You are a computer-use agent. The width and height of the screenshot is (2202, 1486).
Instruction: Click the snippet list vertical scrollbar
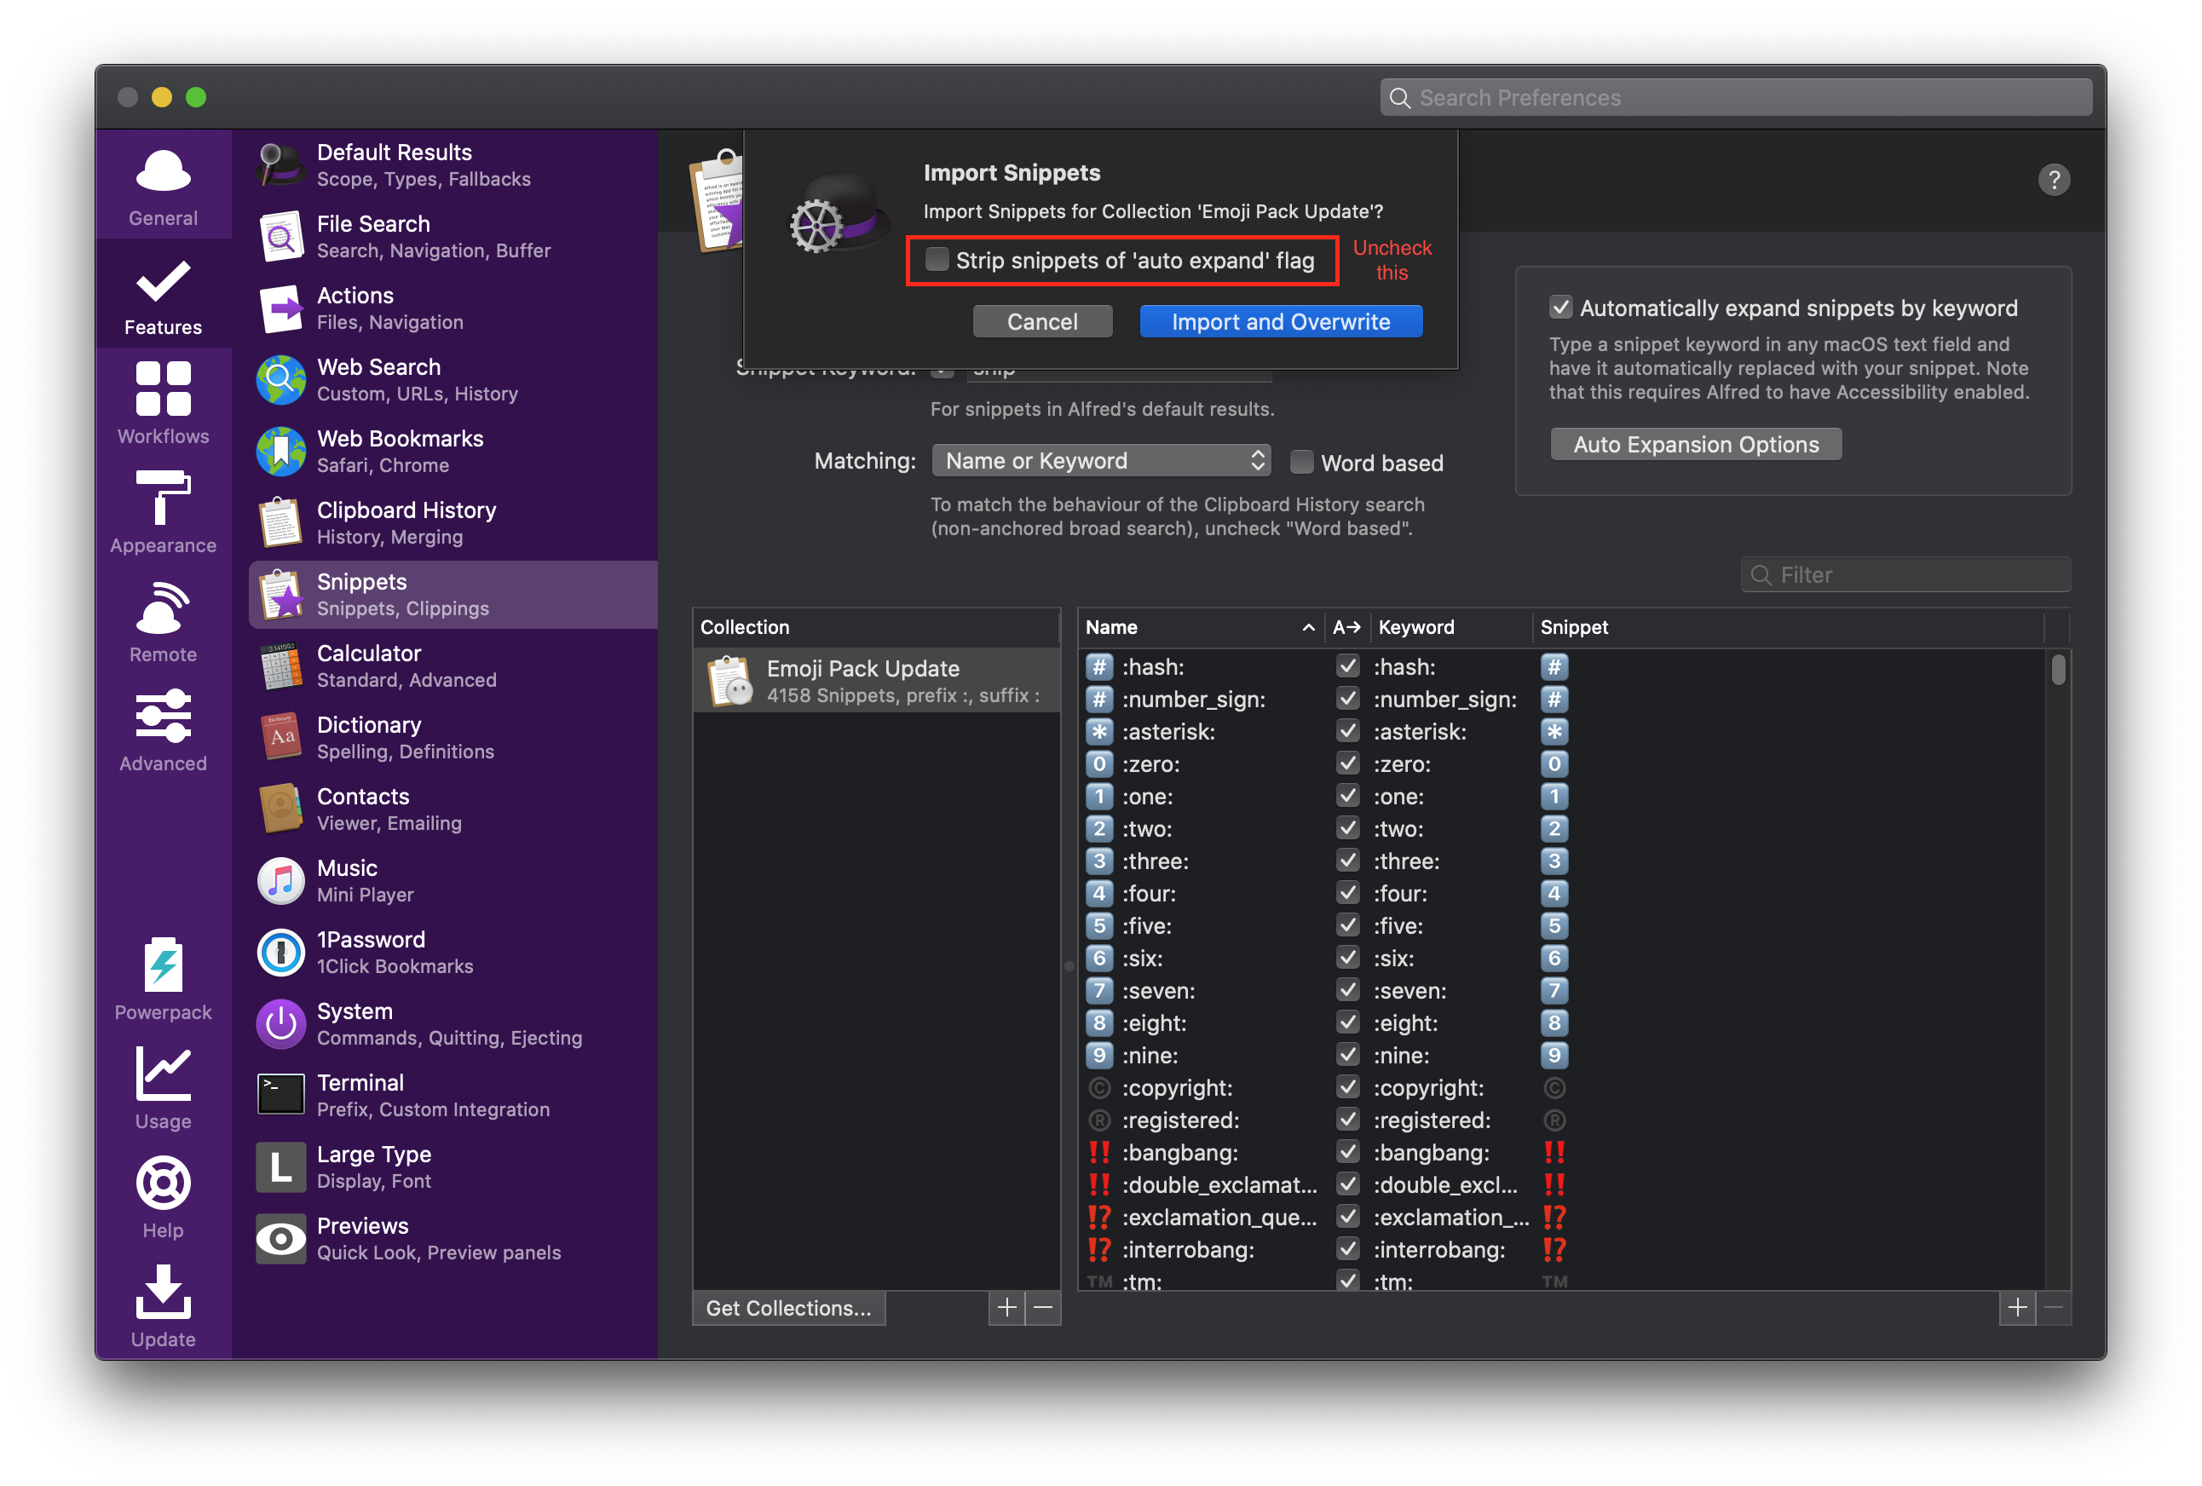tap(2057, 670)
